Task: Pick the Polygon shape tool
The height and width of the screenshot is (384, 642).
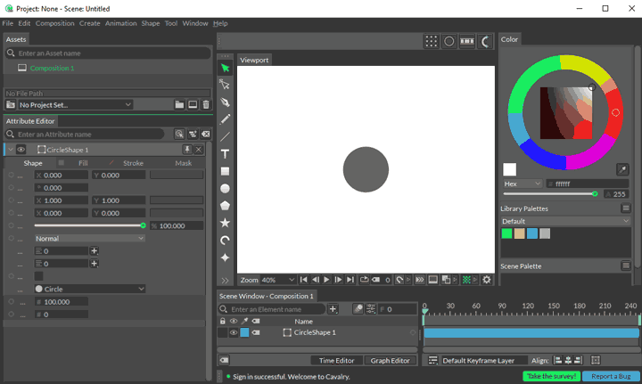Action: [x=226, y=206]
